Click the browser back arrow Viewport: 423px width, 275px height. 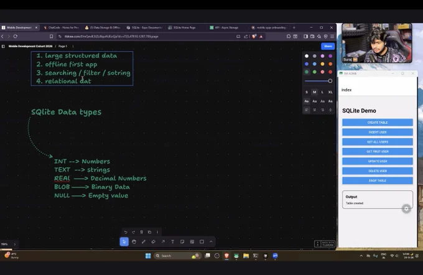point(2,36)
